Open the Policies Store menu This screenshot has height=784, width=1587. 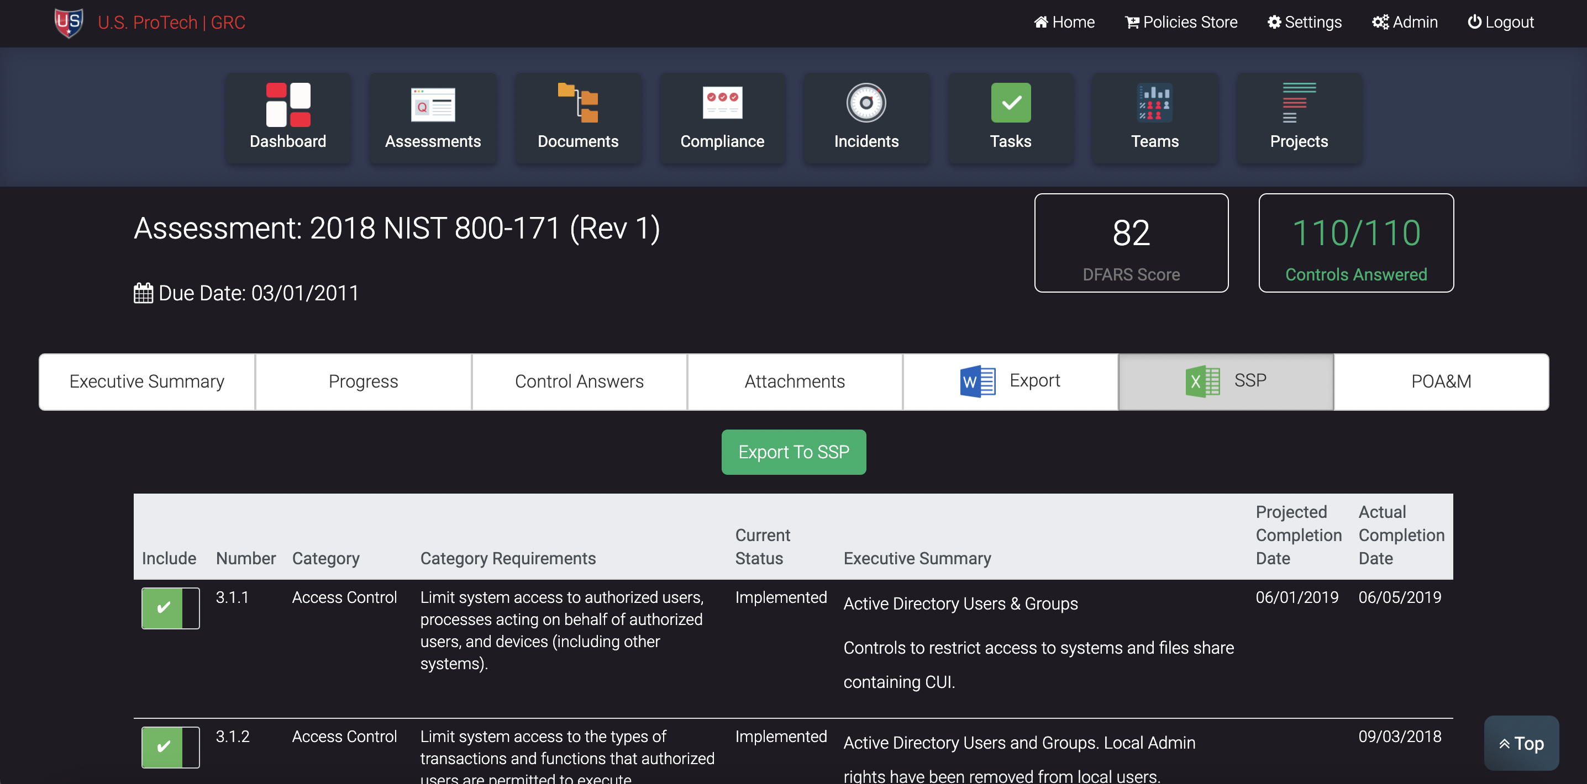coord(1180,22)
